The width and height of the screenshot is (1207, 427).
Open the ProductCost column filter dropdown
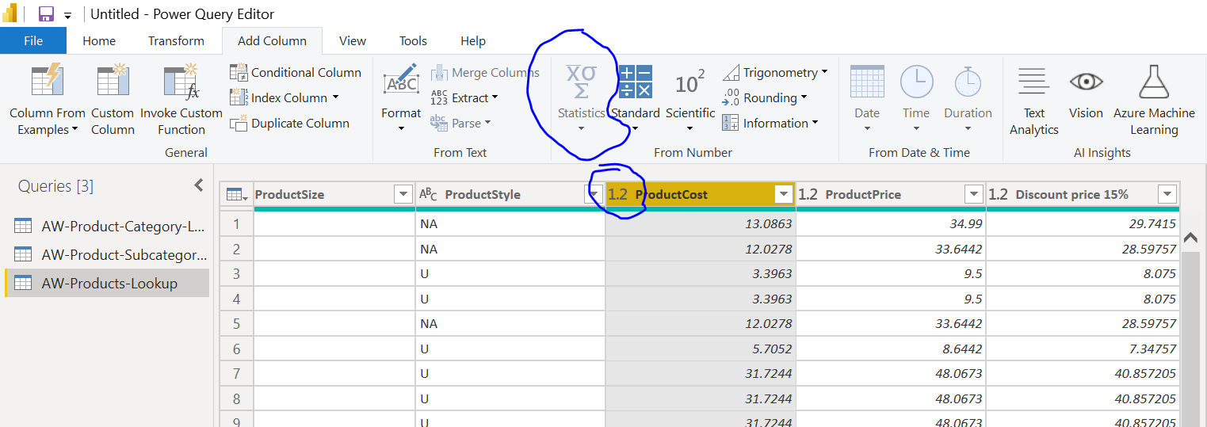(784, 194)
